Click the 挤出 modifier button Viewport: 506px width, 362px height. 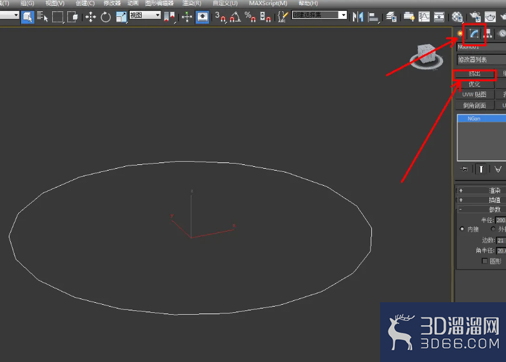(474, 74)
